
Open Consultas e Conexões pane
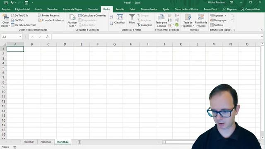coord(92,15)
